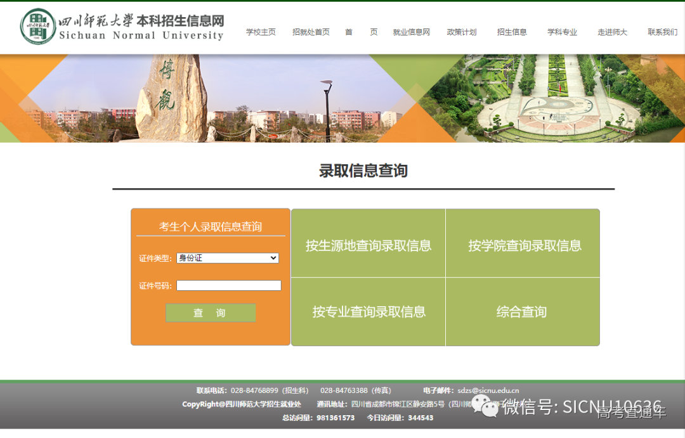
Task: Open the 综合查询 panel
Action: click(x=522, y=312)
